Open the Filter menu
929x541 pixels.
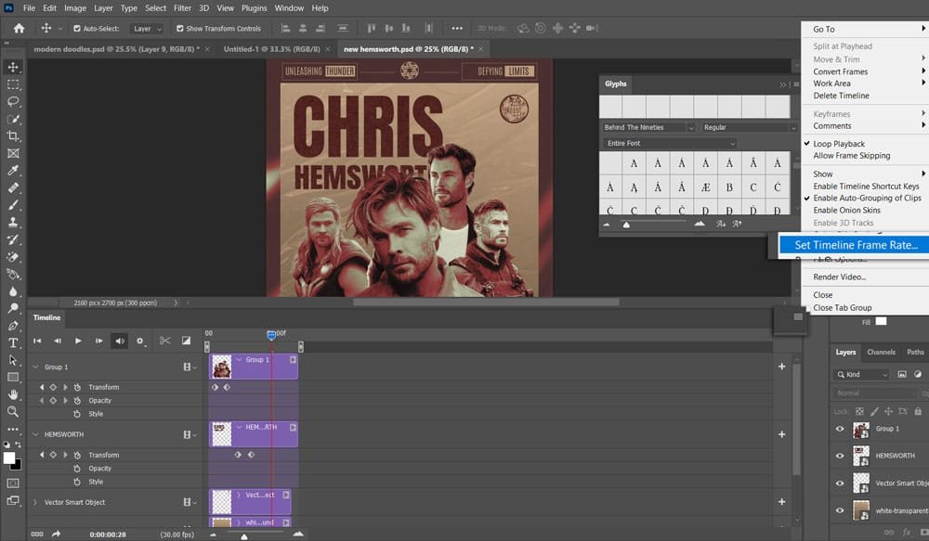tap(182, 8)
